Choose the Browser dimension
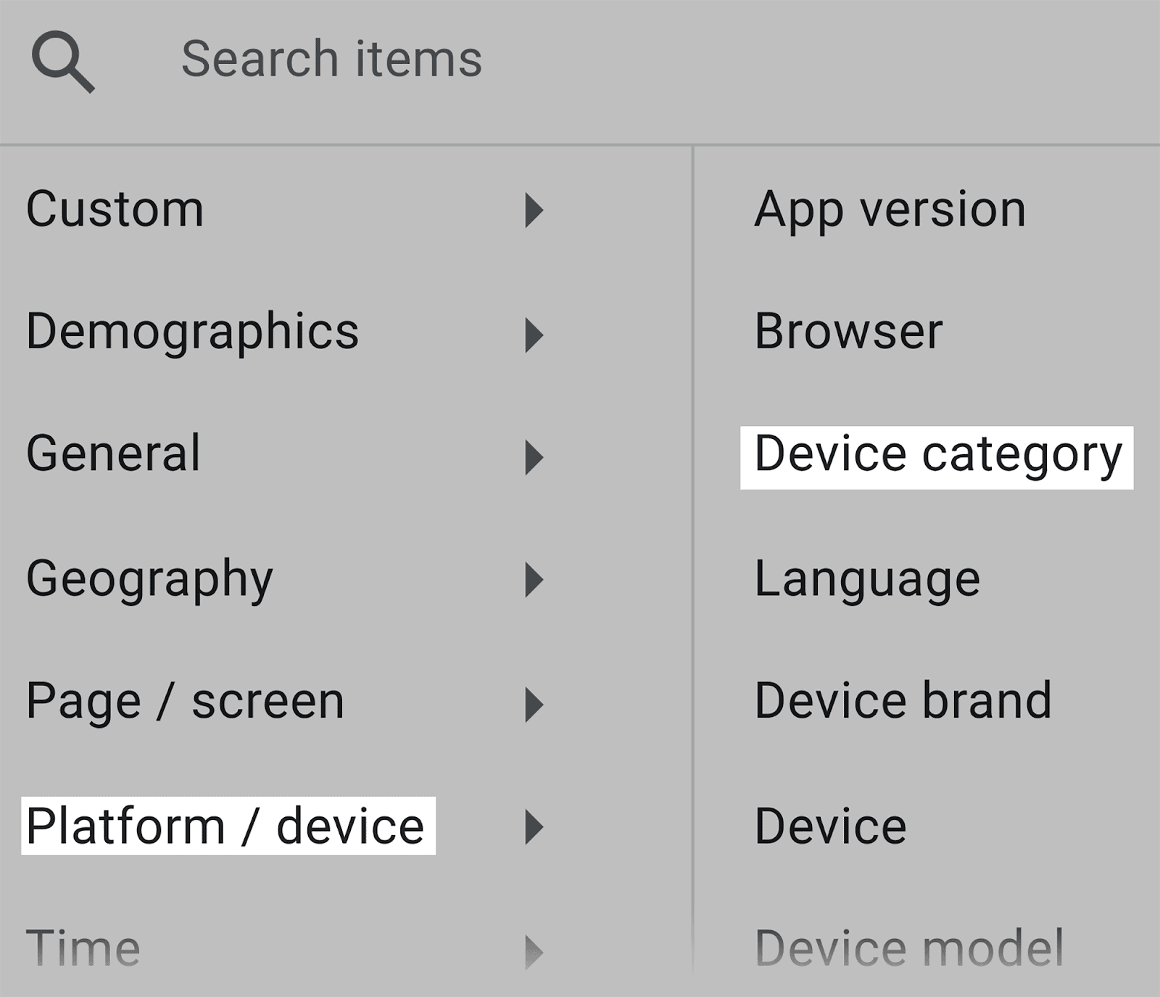 click(x=848, y=332)
